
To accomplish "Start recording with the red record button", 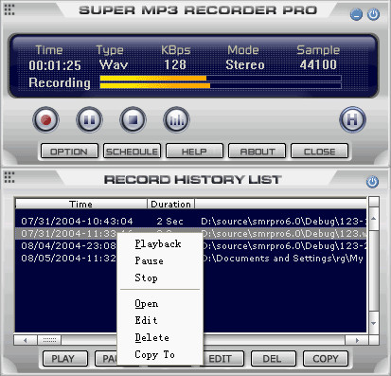I will pyautogui.click(x=45, y=120).
